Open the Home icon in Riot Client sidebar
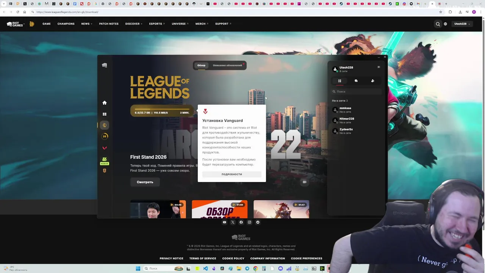Screen dimensions: 485x273 105,103
